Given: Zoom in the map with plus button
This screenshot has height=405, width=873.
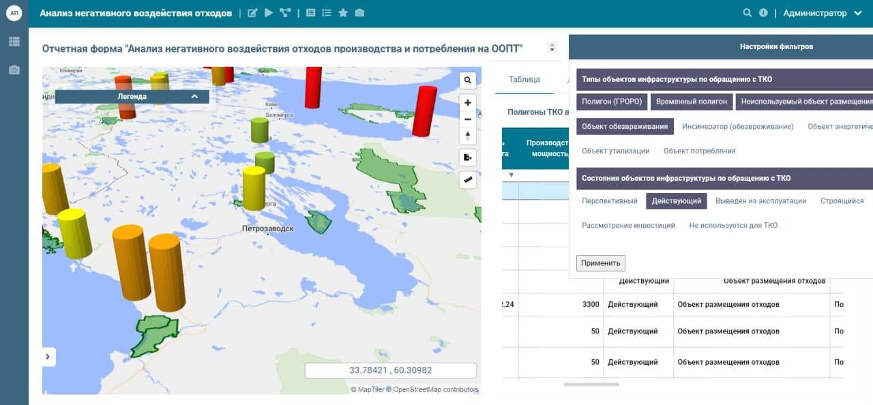Looking at the screenshot, I should tap(468, 103).
